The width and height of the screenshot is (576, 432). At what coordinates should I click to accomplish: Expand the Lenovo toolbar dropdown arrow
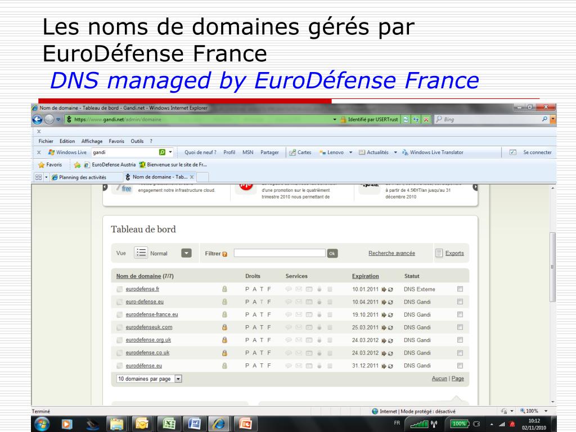(x=351, y=152)
